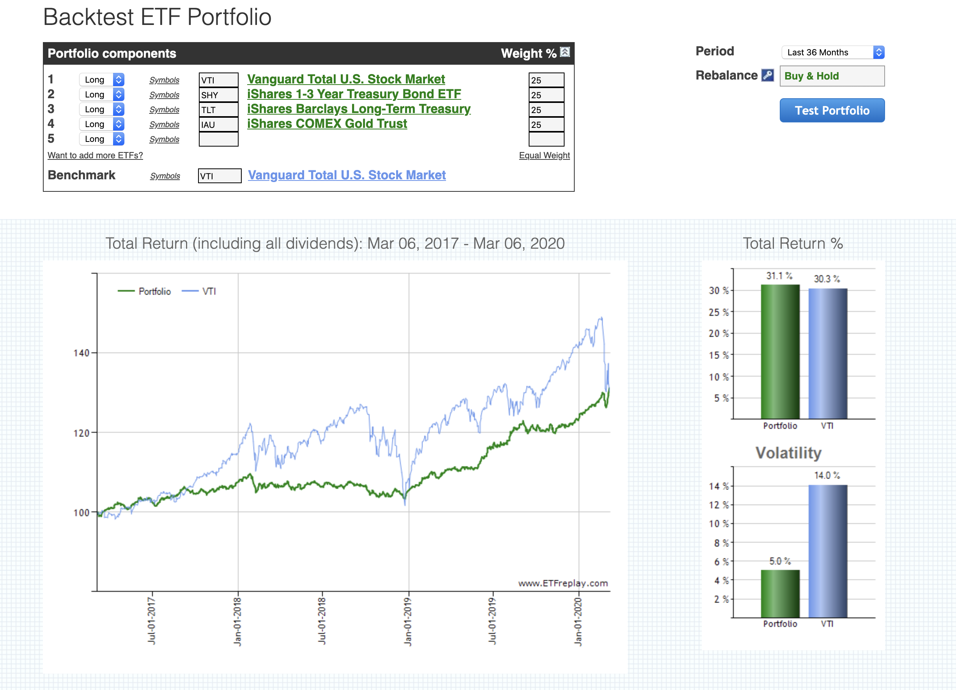Image resolution: width=956 pixels, height=690 pixels.
Task: Click the 14.0 % volatility value label
Action: click(x=827, y=476)
